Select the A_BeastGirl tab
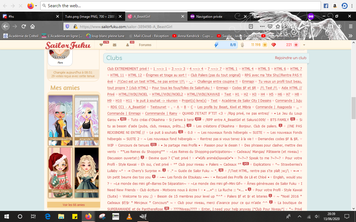Image resolution: width=356 pixels, height=222 pixels. pyautogui.click(x=156, y=16)
